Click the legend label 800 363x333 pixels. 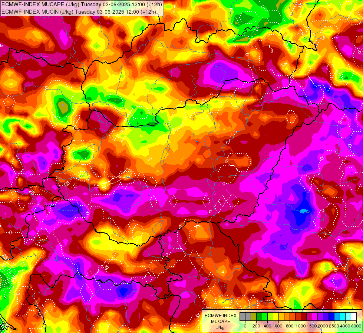pos(290,326)
